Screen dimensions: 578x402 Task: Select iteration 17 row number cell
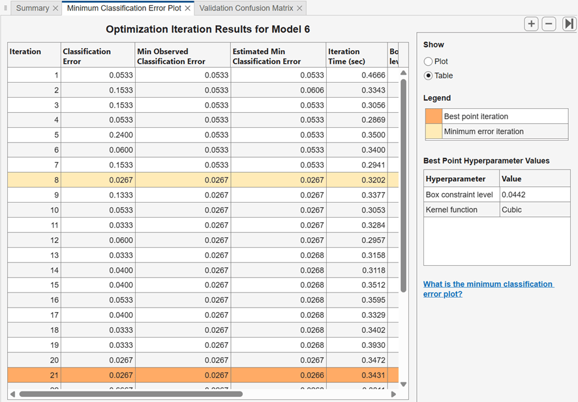35,315
